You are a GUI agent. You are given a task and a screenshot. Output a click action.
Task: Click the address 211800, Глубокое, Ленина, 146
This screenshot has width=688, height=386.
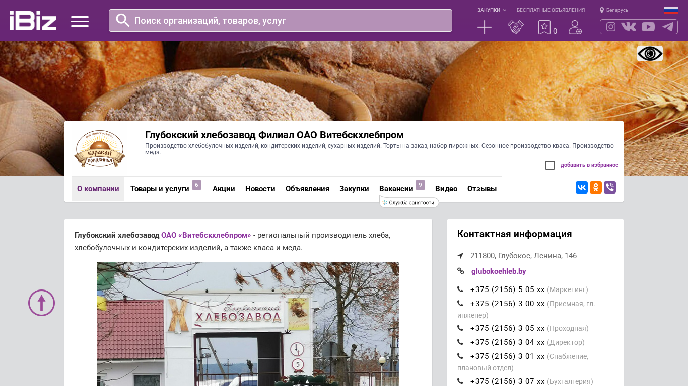pyautogui.click(x=524, y=256)
